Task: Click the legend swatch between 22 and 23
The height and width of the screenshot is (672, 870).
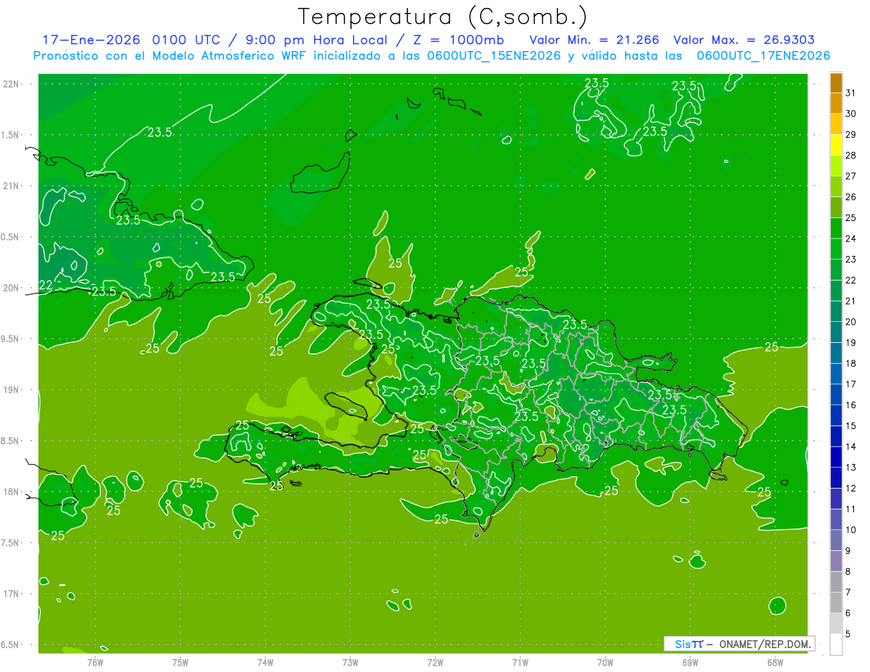Action: [x=836, y=270]
